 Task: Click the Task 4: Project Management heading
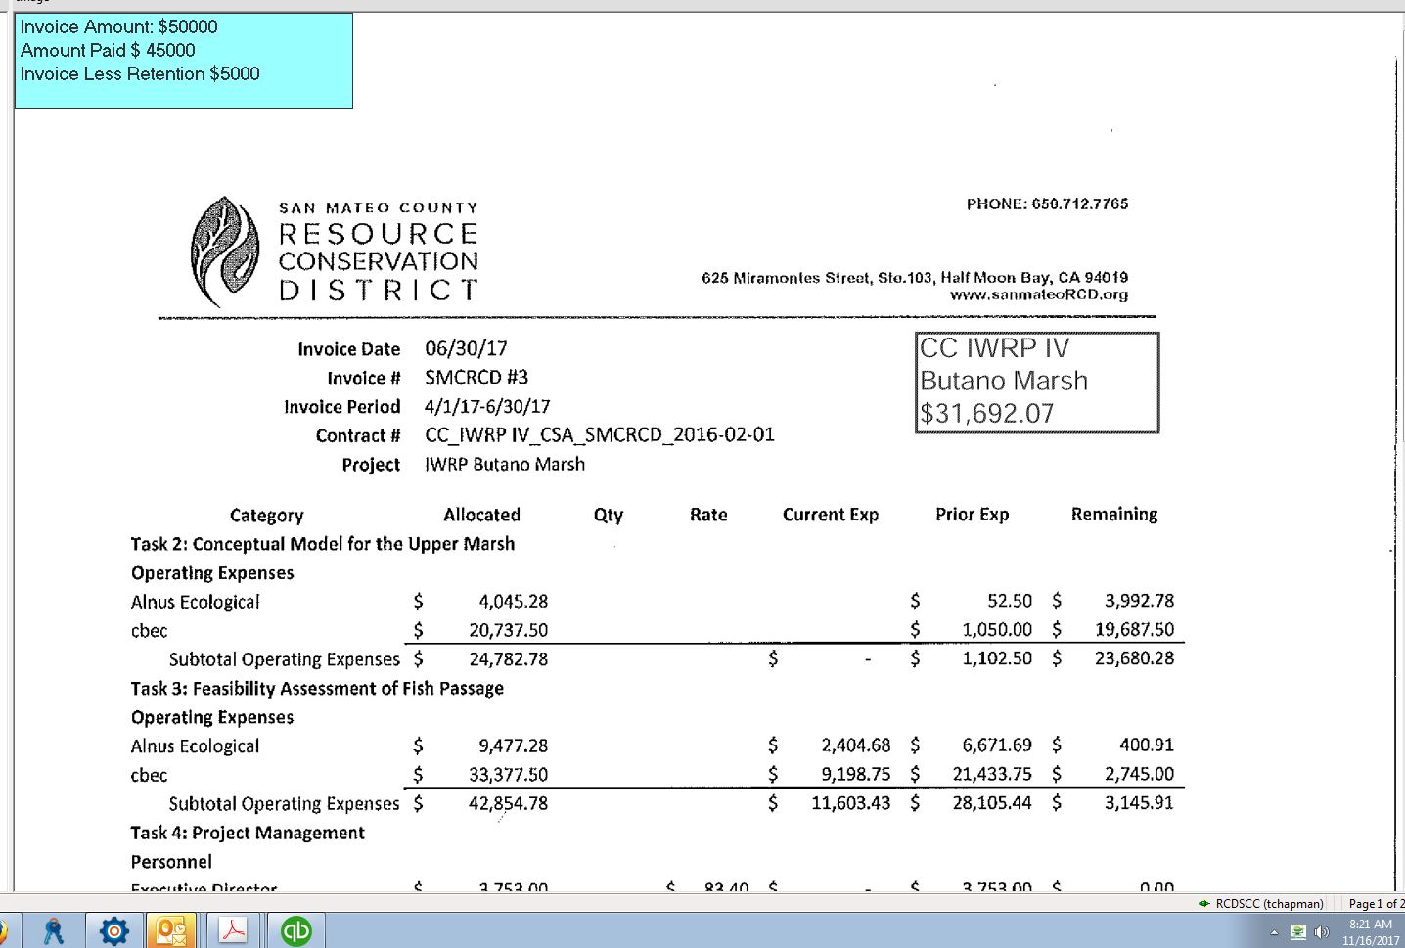click(x=248, y=833)
